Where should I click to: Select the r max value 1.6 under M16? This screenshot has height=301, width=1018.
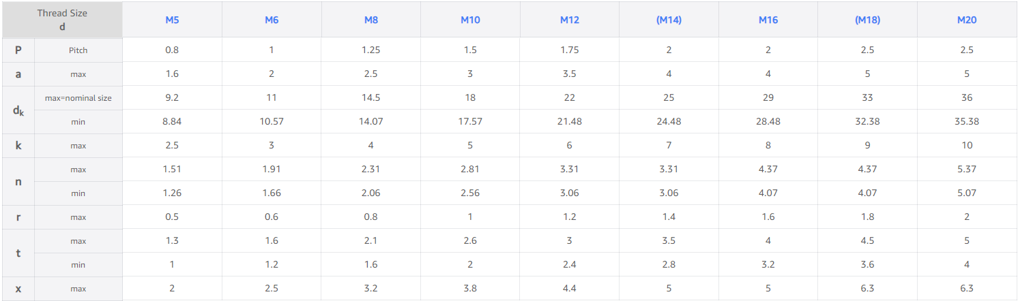tap(768, 217)
